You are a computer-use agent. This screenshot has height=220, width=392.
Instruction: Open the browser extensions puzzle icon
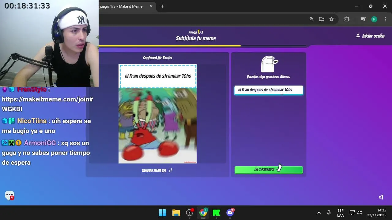pos(347,19)
